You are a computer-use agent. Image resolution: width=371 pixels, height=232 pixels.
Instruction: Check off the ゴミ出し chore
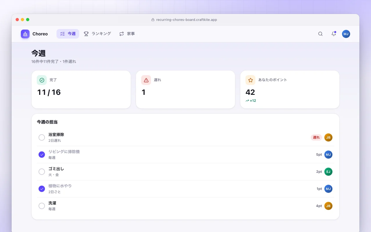coord(42,172)
